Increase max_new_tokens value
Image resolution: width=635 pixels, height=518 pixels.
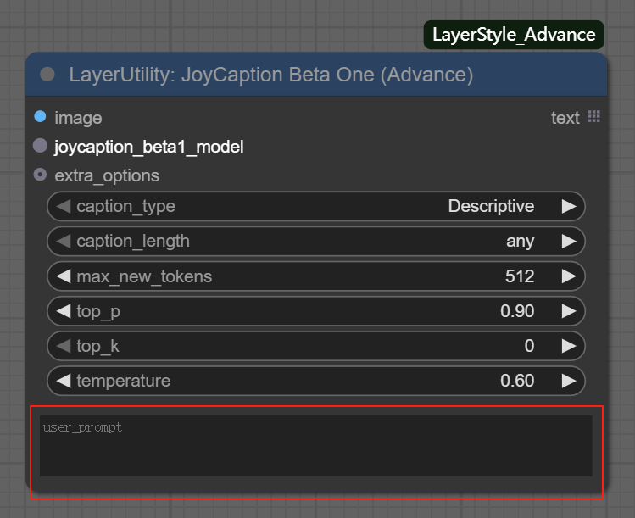pos(569,276)
